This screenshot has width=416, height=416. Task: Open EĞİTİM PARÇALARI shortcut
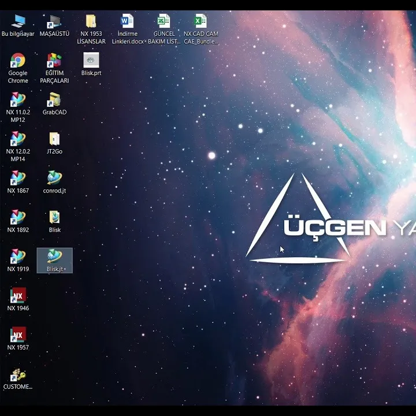pos(54,68)
